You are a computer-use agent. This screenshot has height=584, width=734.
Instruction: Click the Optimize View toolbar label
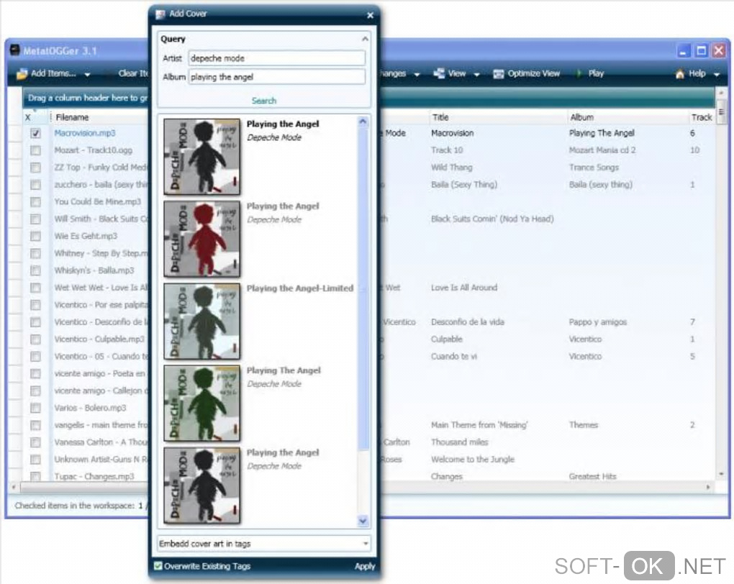pos(534,73)
